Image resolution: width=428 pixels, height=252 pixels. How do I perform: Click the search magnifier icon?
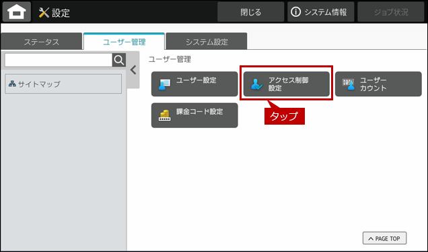coord(119,60)
